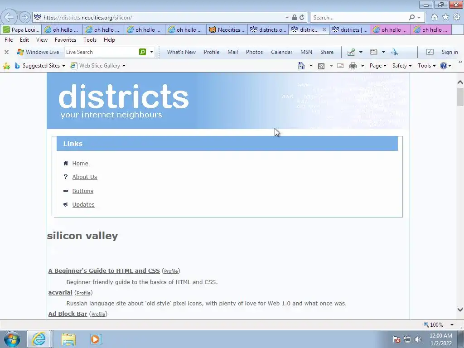Click the Live Search input field
The height and width of the screenshot is (348, 464).
pos(101,52)
